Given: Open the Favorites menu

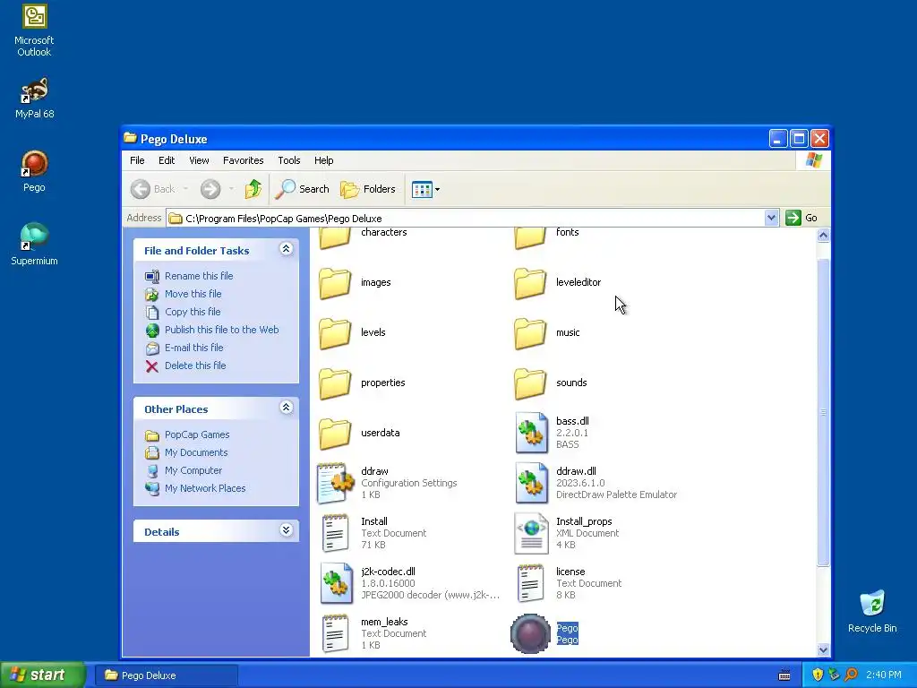Looking at the screenshot, I should coord(244,160).
